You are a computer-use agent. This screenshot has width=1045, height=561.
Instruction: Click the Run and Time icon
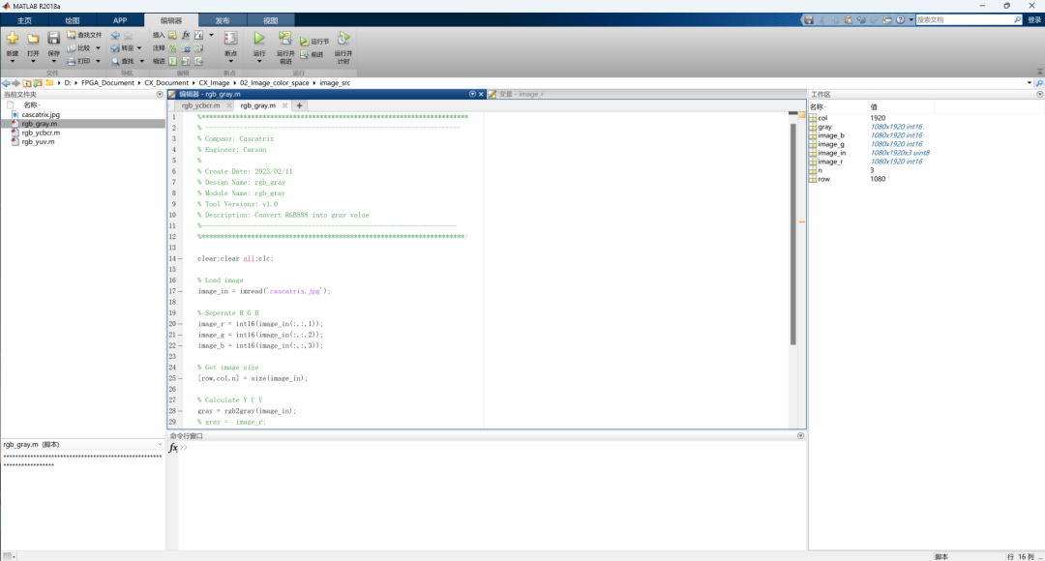pos(343,38)
